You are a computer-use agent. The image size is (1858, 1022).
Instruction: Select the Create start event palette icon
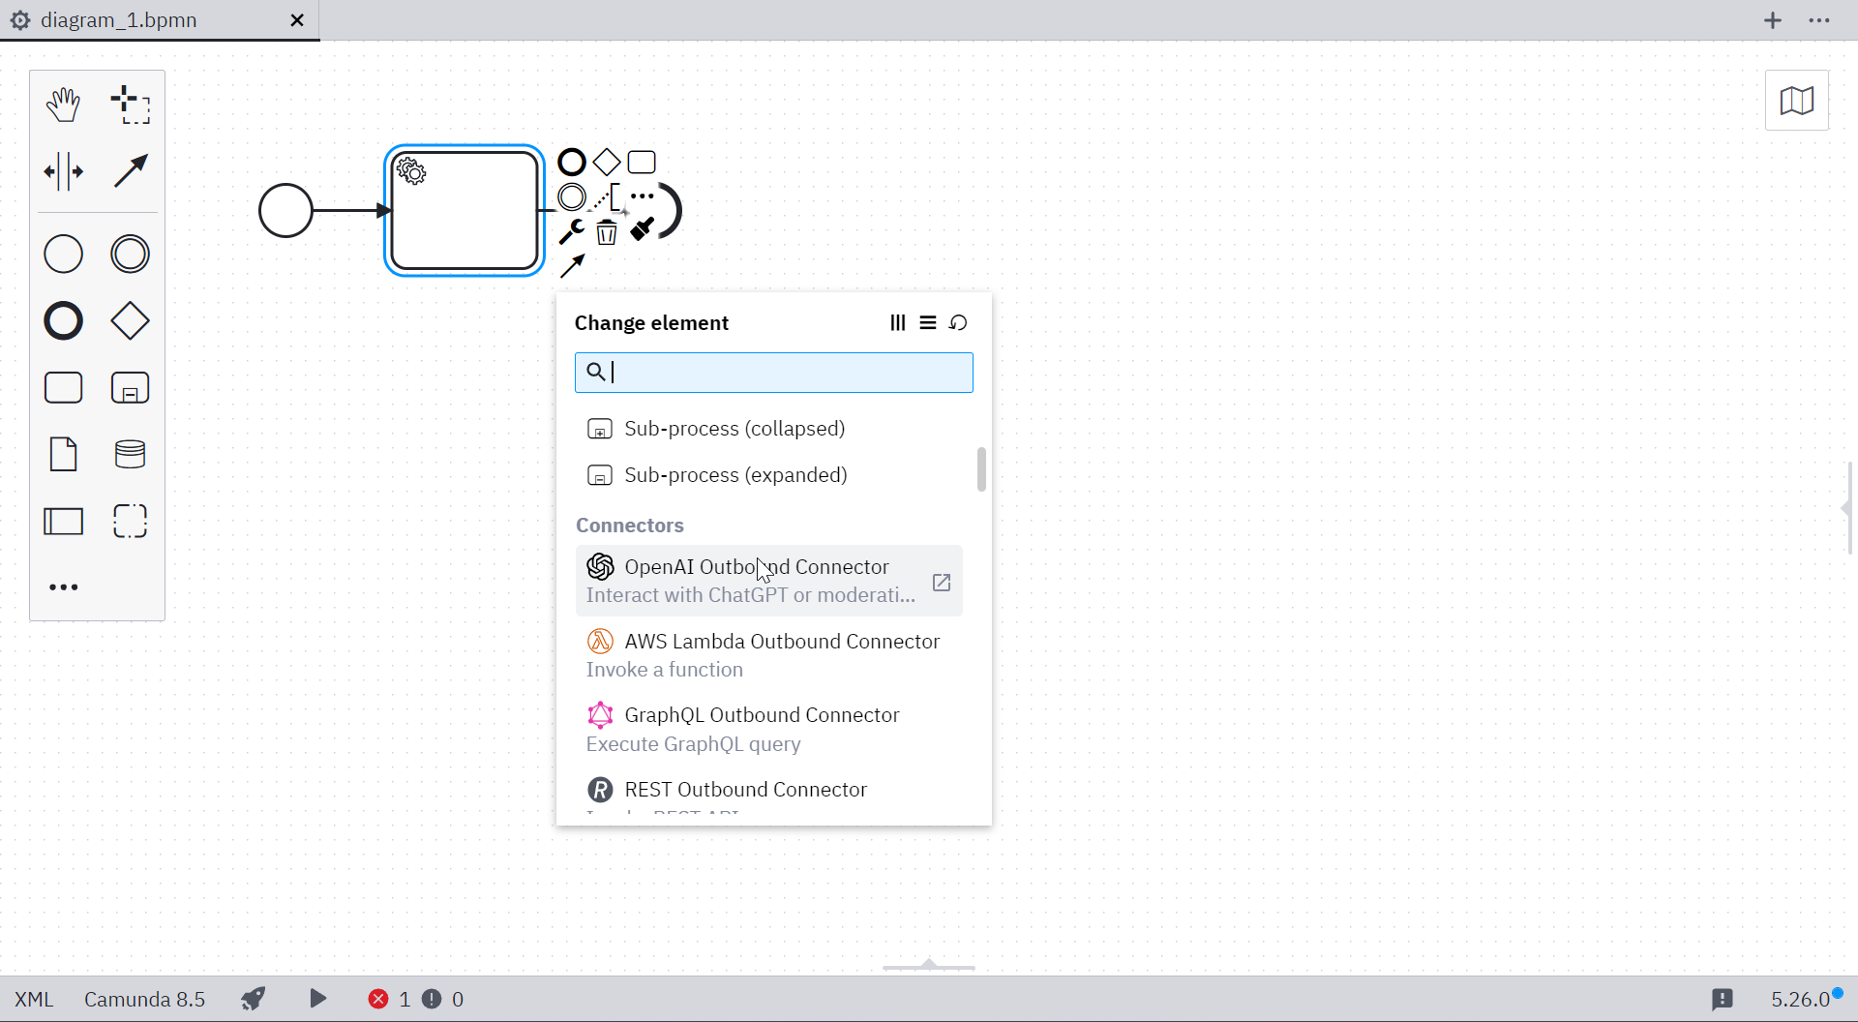pyautogui.click(x=62, y=254)
